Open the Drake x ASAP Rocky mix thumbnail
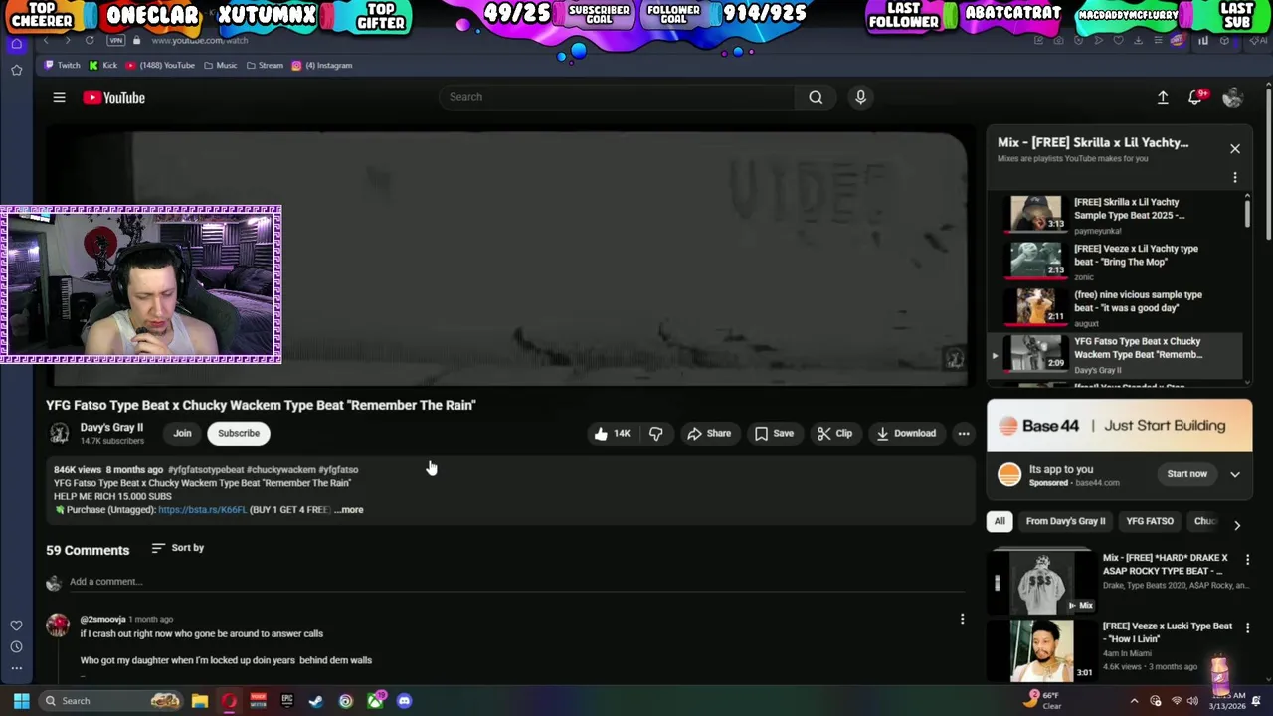The image size is (1273, 716). click(1042, 582)
